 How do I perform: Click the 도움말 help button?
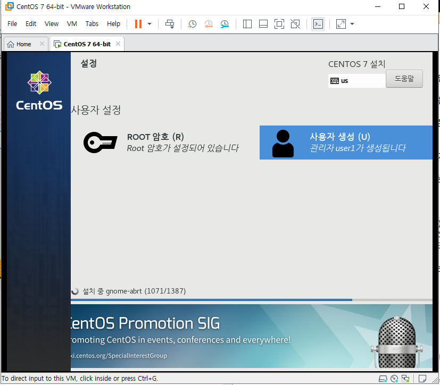point(404,79)
